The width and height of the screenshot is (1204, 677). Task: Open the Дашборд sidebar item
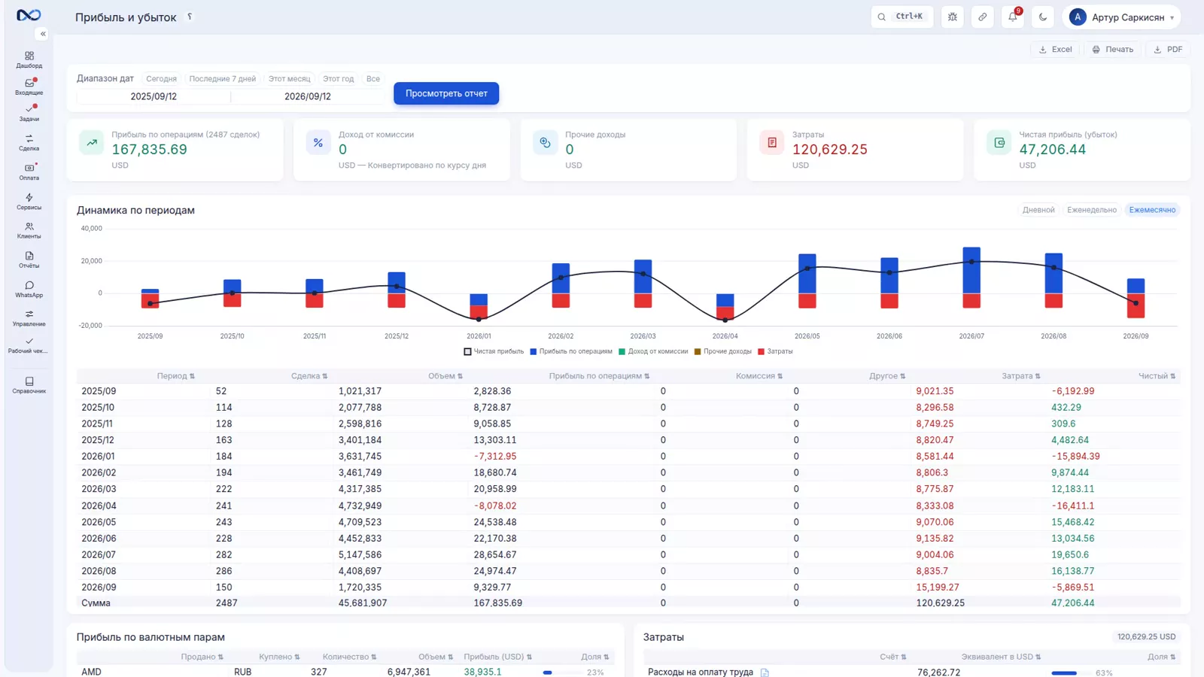[29, 60]
